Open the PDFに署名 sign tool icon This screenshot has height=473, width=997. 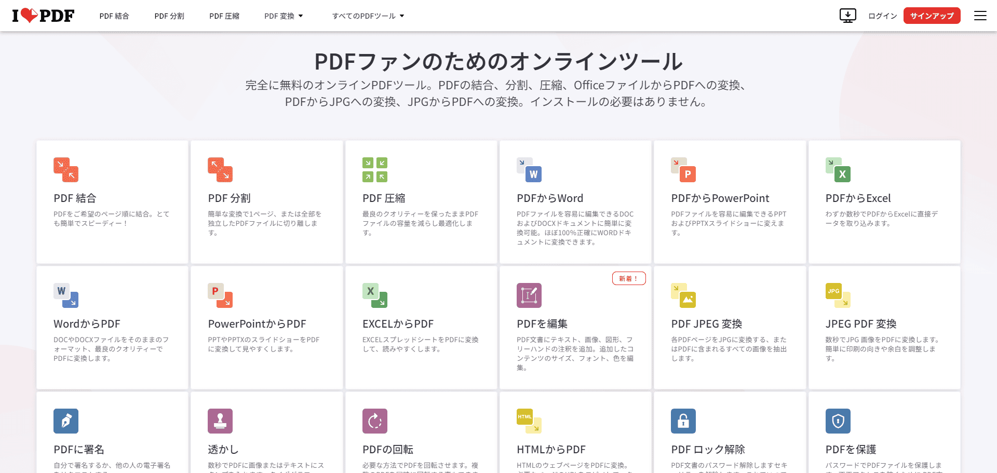click(x=66, y=421)
